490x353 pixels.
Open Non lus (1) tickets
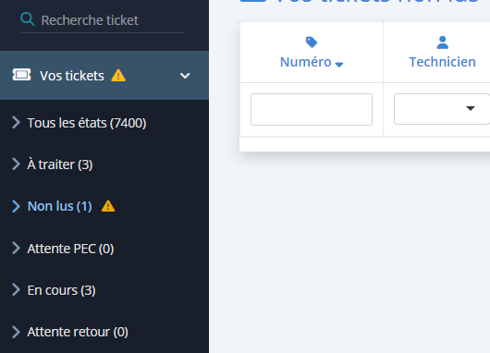[x=60, y=206]
